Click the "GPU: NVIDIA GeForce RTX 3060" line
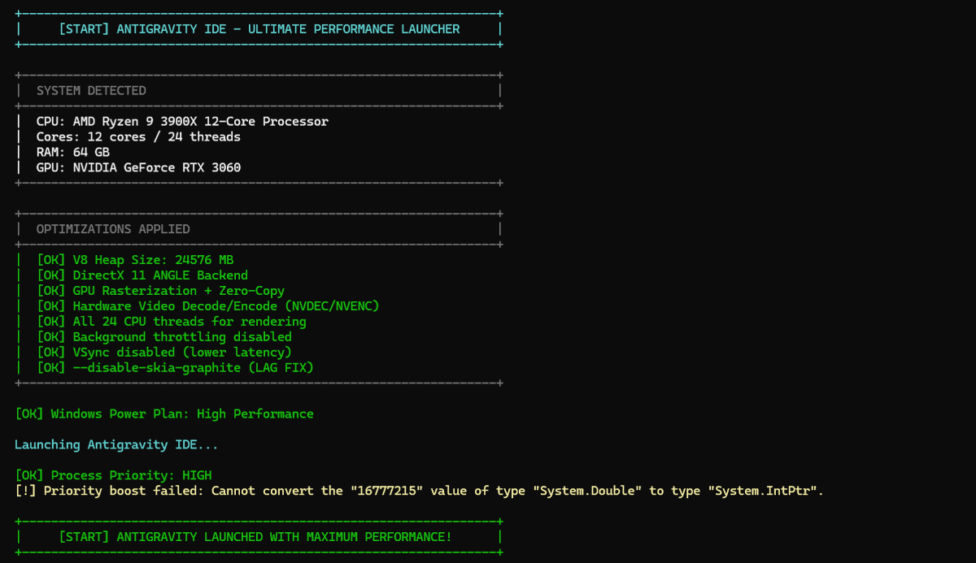976x563 pixels. point(138,167)
